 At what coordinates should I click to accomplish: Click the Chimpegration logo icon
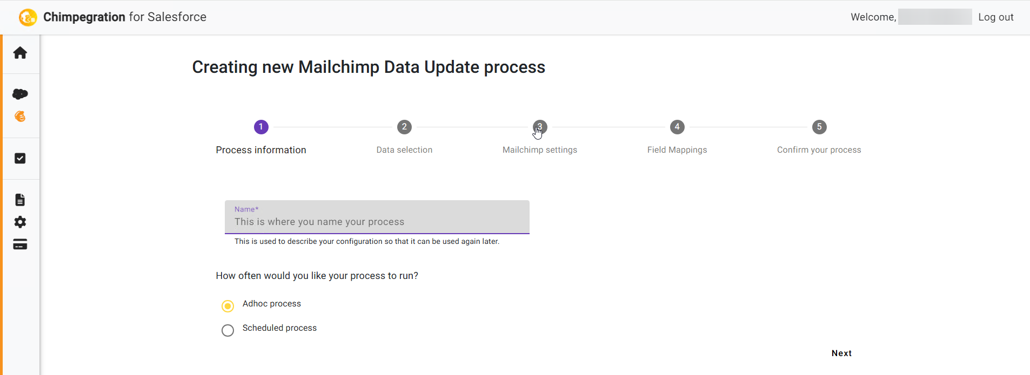(x=28, y=17)
